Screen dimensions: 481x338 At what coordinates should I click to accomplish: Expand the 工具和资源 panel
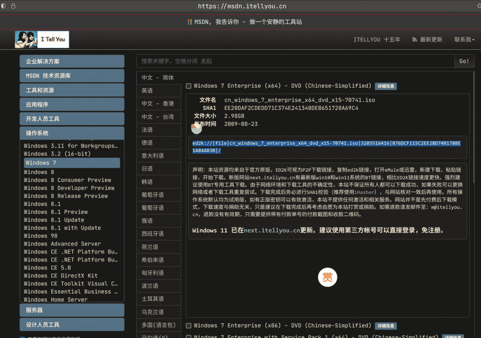(x=72, y=90)
